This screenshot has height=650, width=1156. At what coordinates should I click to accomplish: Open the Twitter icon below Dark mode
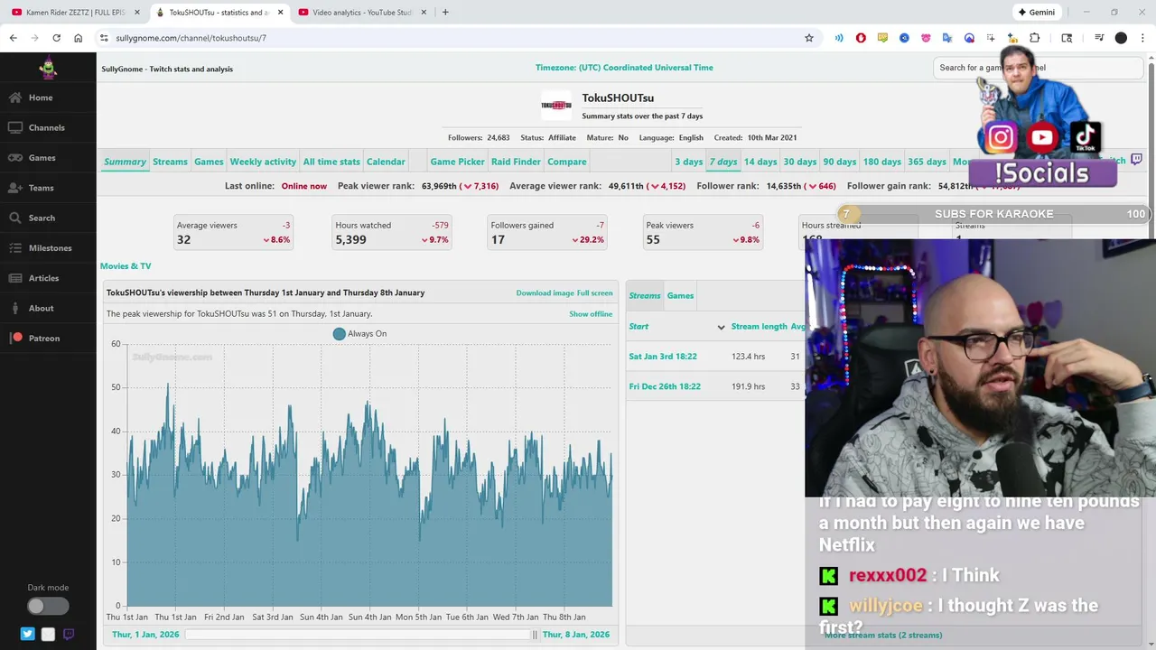click(x=27, y=635)
